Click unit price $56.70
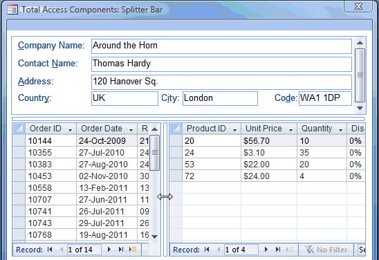 269,141
